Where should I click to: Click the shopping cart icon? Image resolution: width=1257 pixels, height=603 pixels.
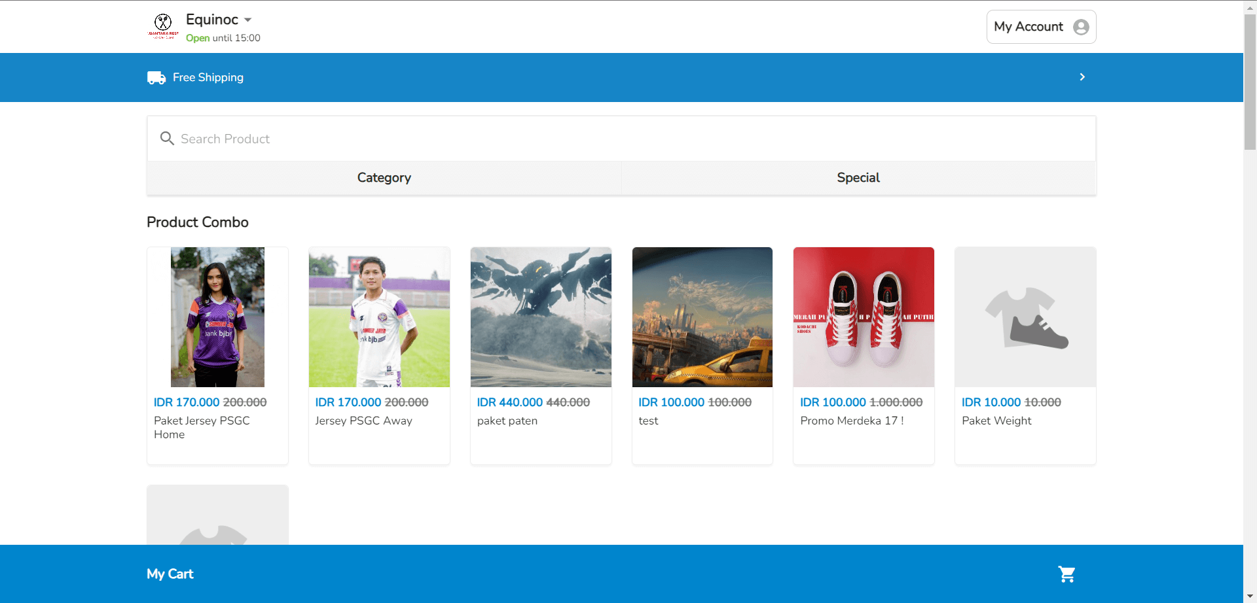(x=1067, y=574)
